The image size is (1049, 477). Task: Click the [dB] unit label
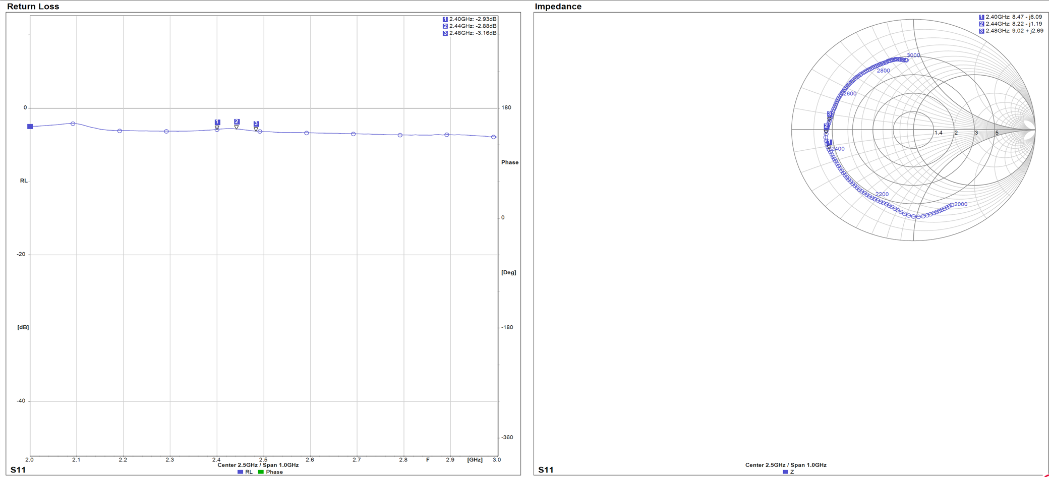[23, 327]
